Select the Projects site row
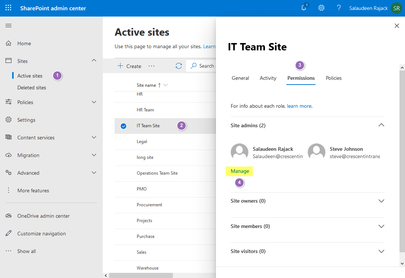Screen dimensions: 405x278 click(165, 221)
